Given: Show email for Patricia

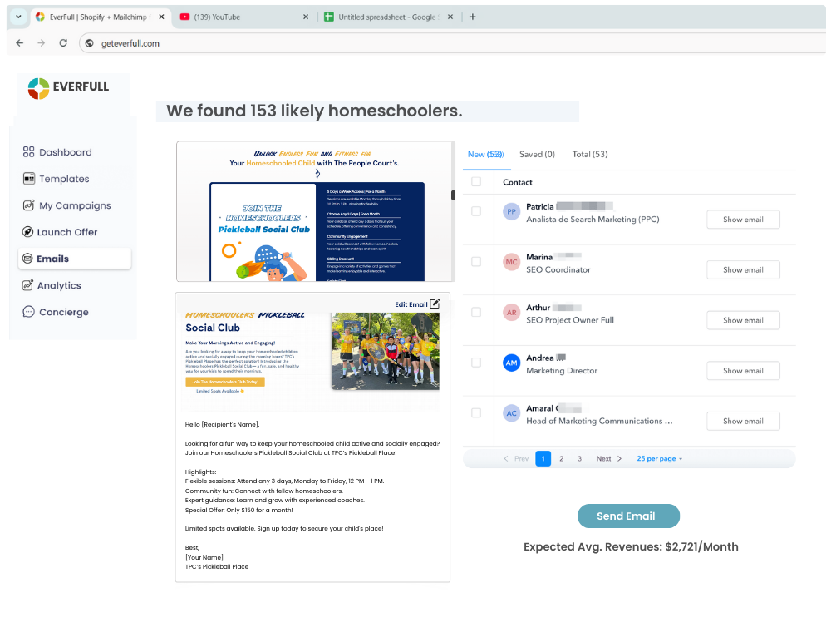Looking at the screenshot, I should 743,220.
